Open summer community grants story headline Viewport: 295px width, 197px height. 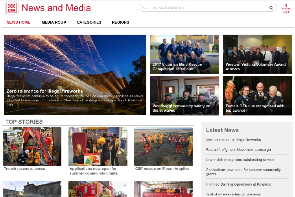[93, 171]
